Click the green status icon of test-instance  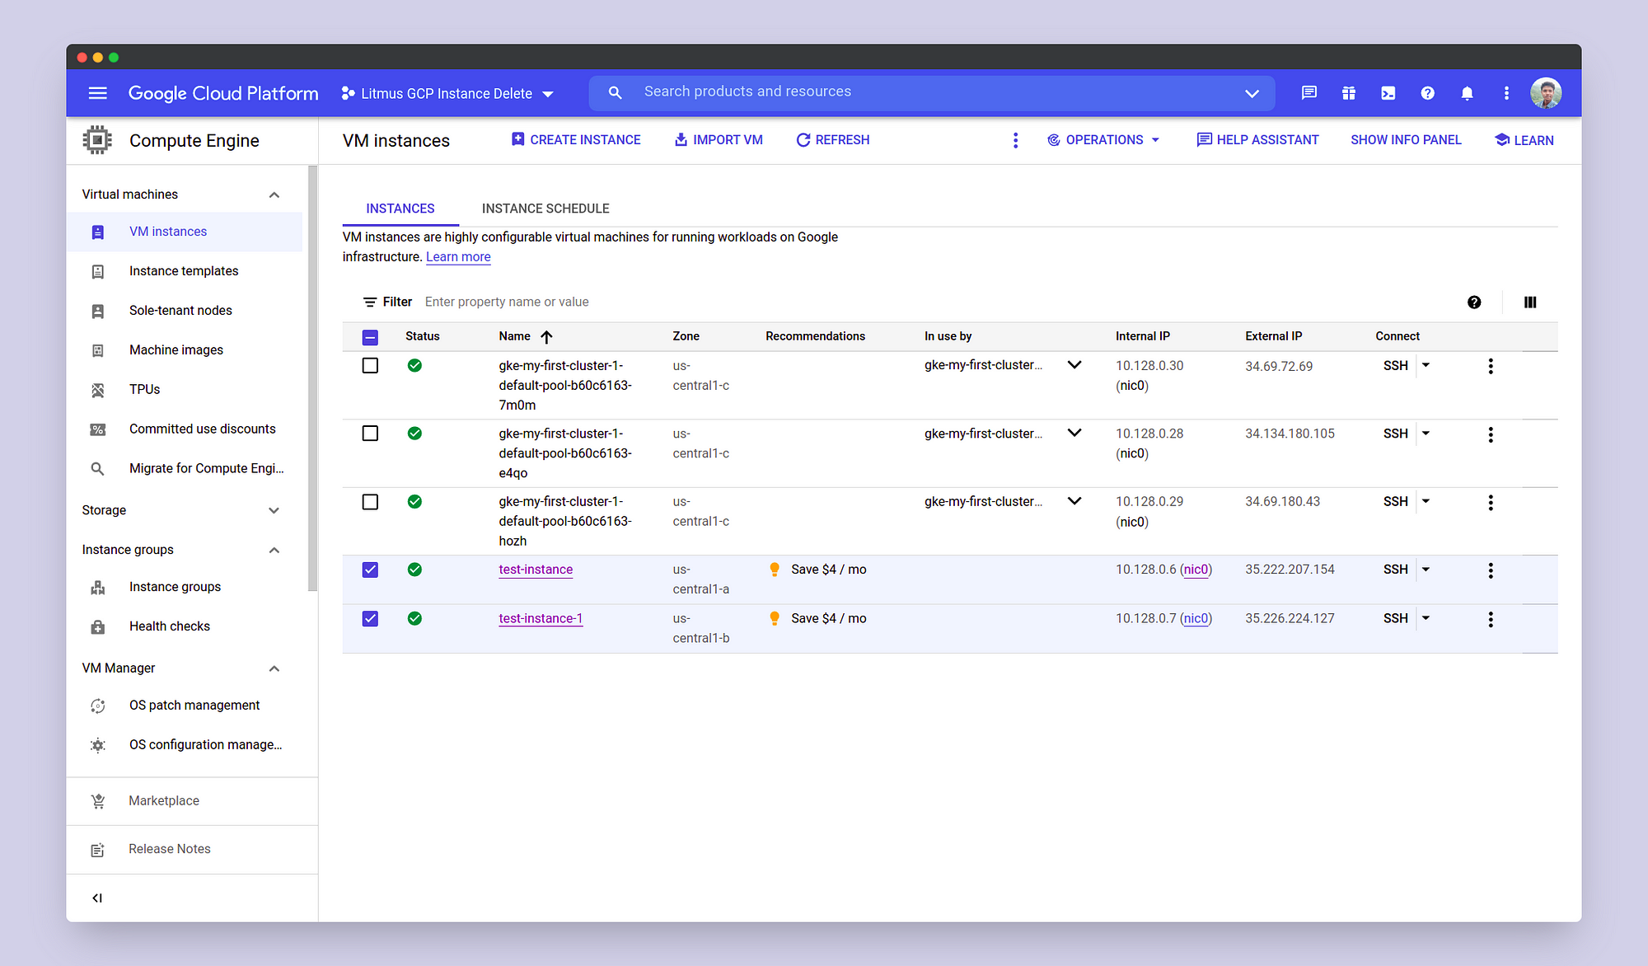coord(414,570)
